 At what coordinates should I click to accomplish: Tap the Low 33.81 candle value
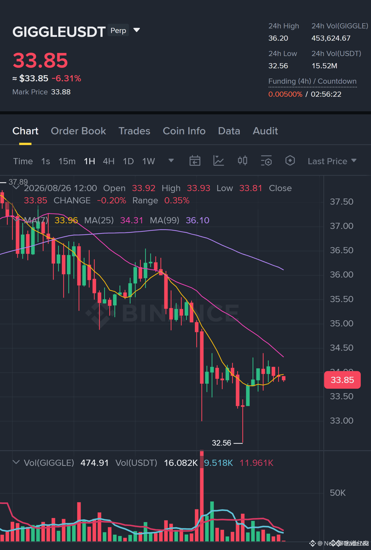(251, 188)
